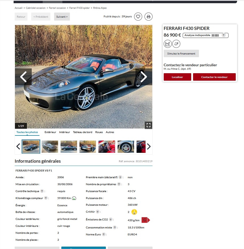The height and width of the screenshot is (249, 244).
Task: Click Contacter le vendeur button
Action: click(x=214, y=77)
